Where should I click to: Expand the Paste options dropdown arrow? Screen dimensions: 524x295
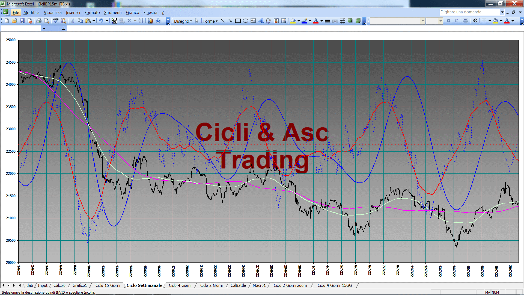pyautogui.click(x=94, y=21)
